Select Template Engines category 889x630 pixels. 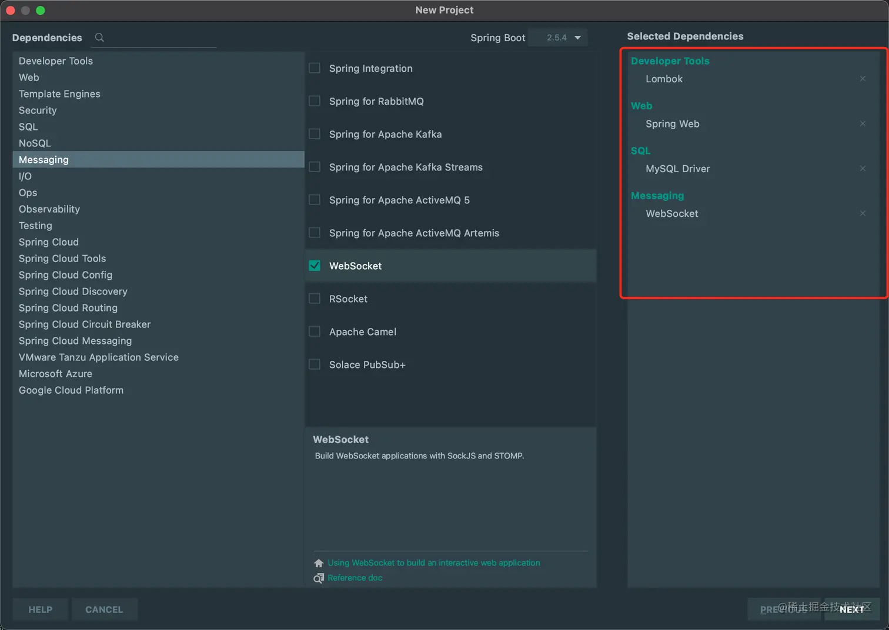coord(159,94)
